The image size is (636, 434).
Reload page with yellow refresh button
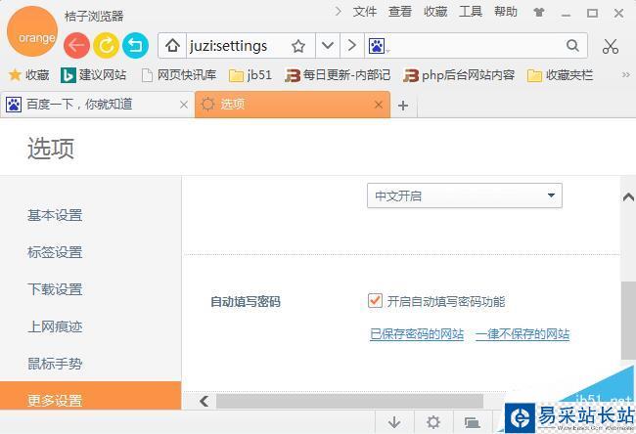pos(106,45)
